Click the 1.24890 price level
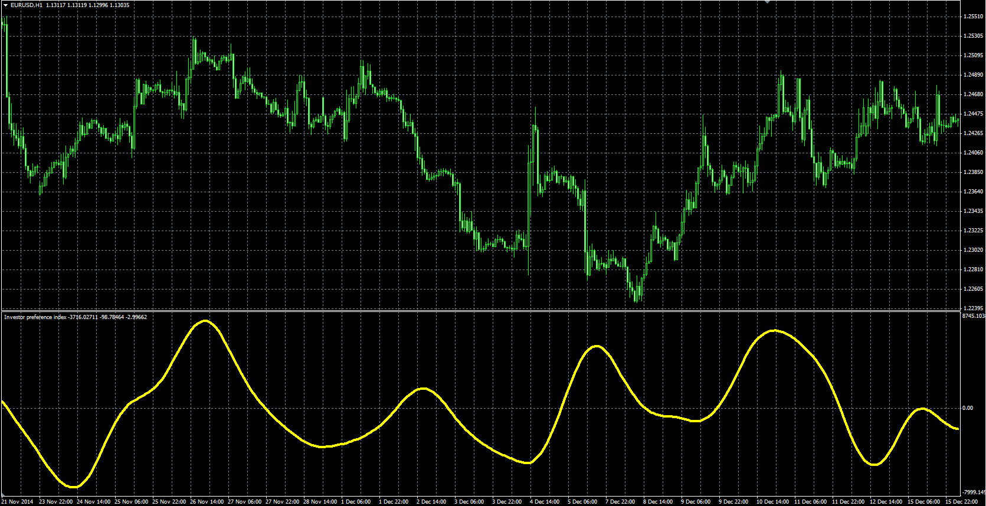The width and height of the screenshot is (986, 506). 973,75
